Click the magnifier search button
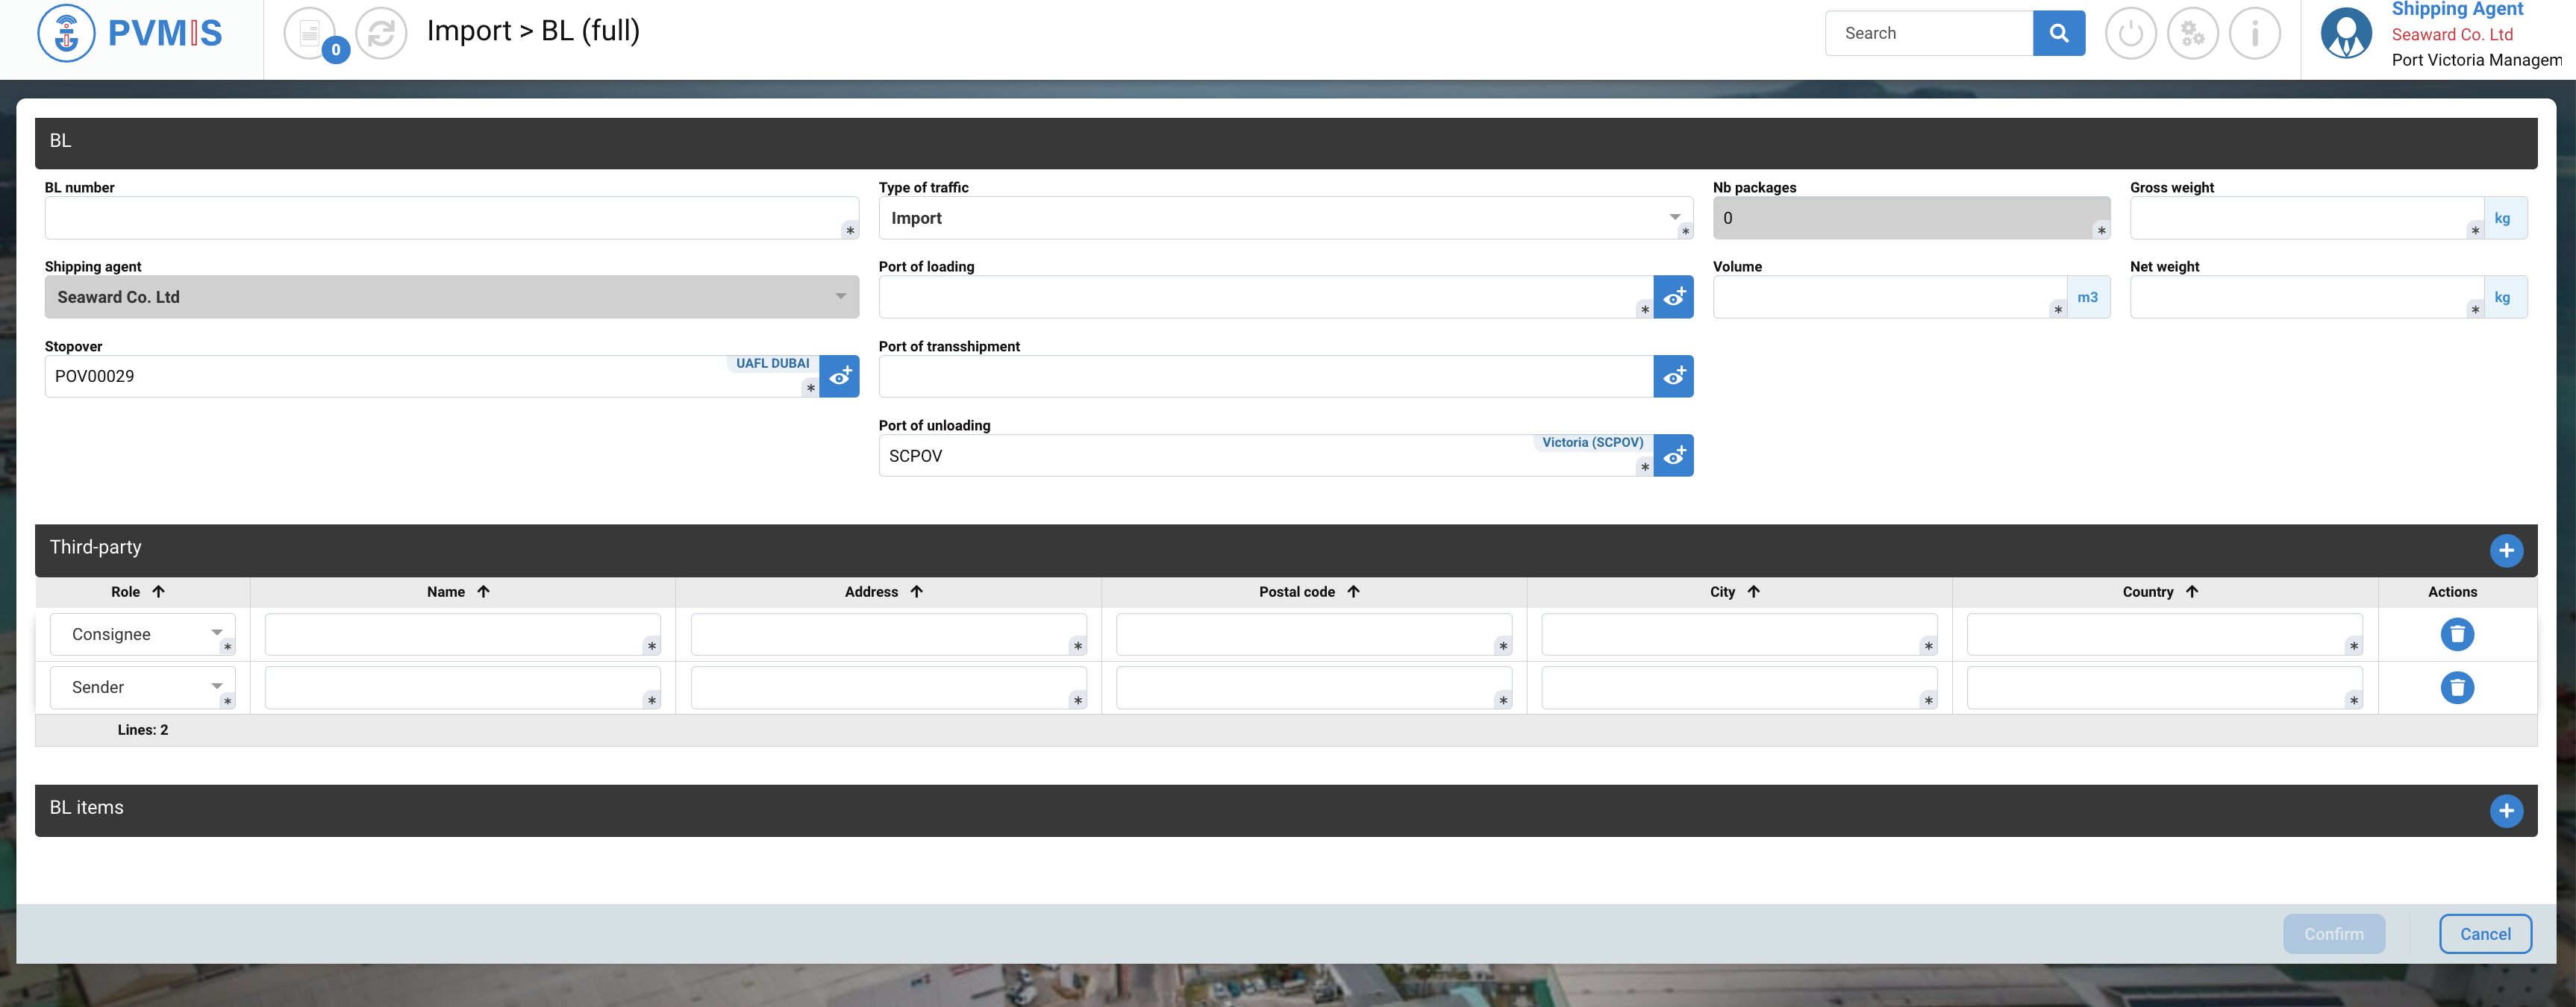Viewport: 2576px width, 1007px height. point(2058,33)
